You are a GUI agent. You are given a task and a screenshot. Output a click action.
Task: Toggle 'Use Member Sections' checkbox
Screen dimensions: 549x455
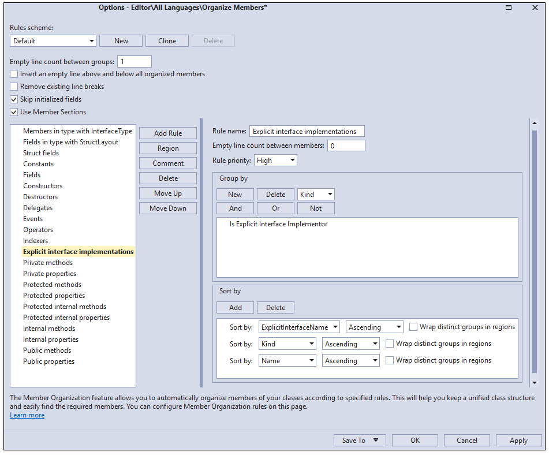(x=14, y=112)
